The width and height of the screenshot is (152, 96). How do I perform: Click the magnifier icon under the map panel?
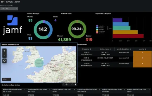[x=64, y=85]
